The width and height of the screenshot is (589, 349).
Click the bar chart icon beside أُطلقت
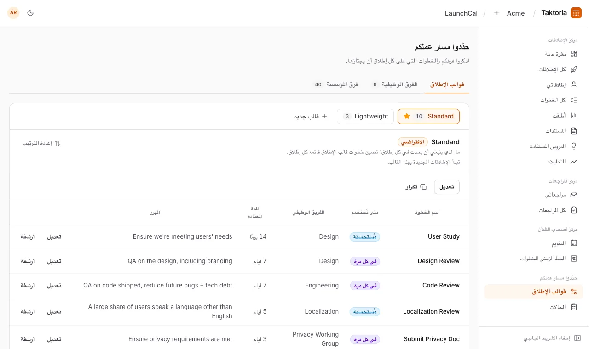(x=573, y=116)
